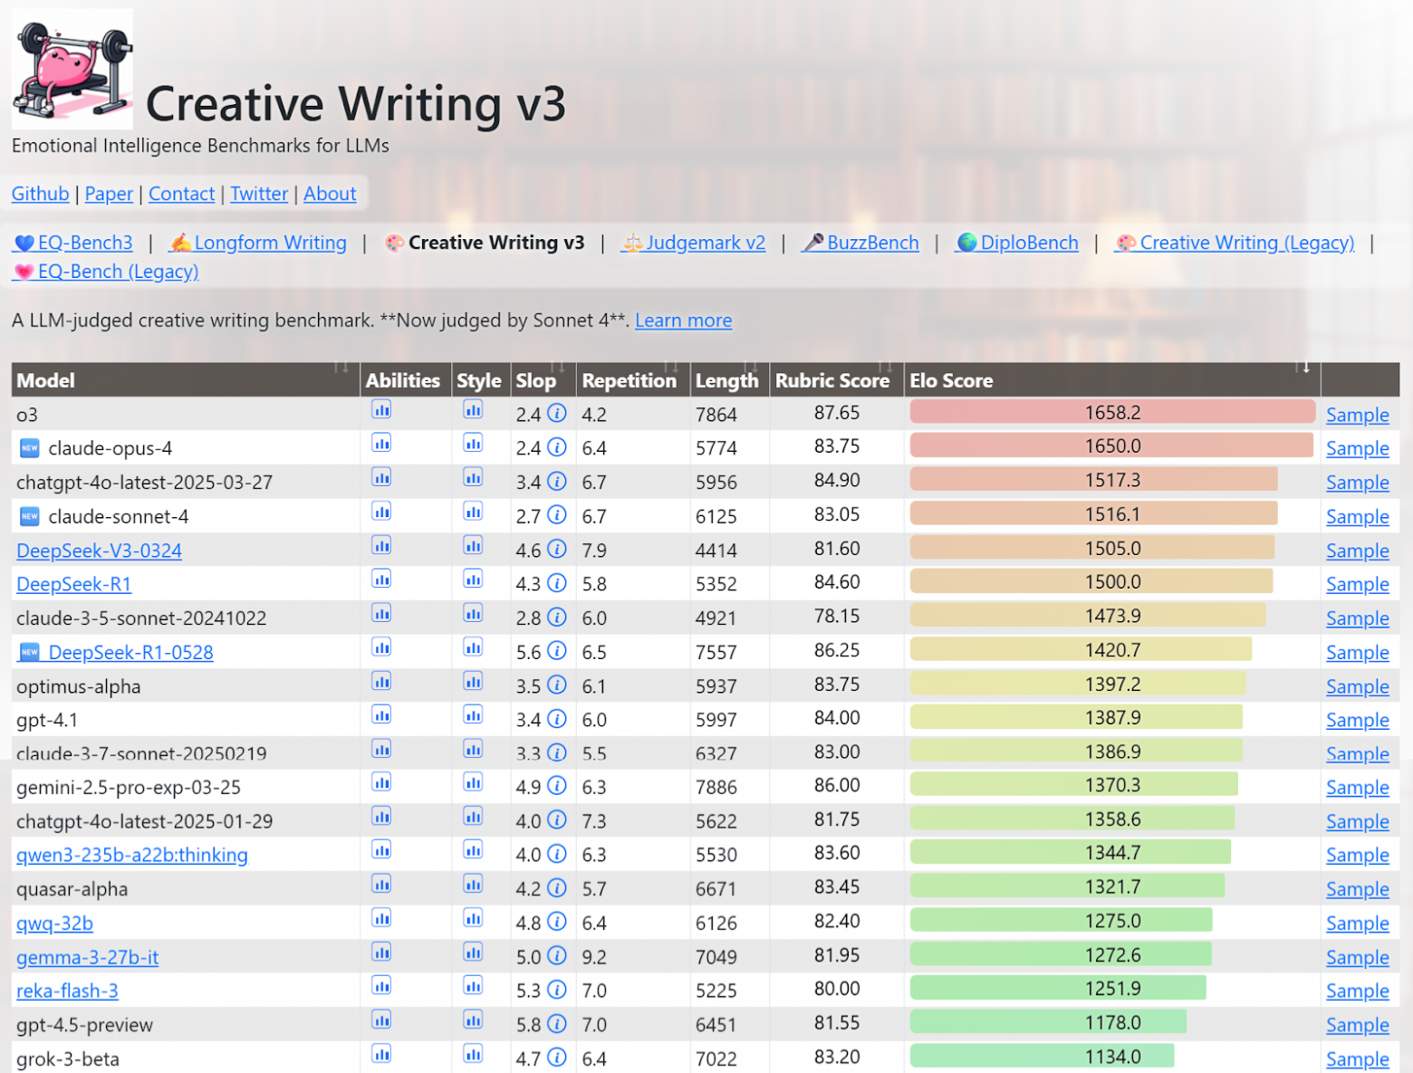Sort table by Length column
Viewport: 1413px width, 1073px height.
coord(730,380)
